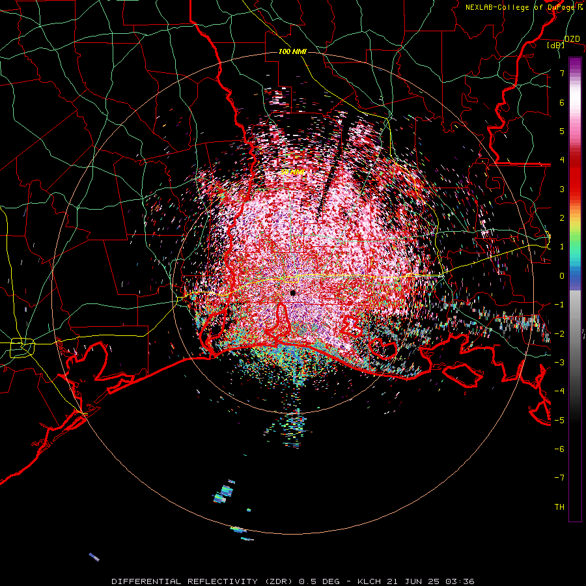
Task: Click the '-5' tick label on color scale
Action: pyautogui.click(x=559, y=420)
